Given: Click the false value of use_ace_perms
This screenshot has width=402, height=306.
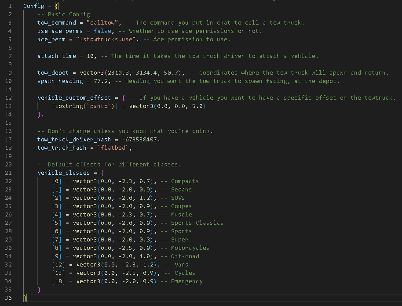Looking at the screenshot, I should click(x=102, y=31).
